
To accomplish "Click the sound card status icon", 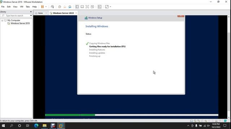I will 206,121.
